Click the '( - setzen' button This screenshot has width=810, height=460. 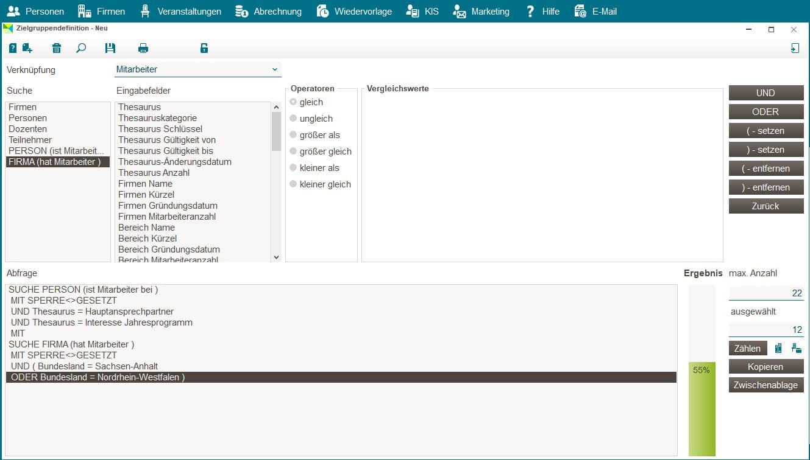(766, 131)
